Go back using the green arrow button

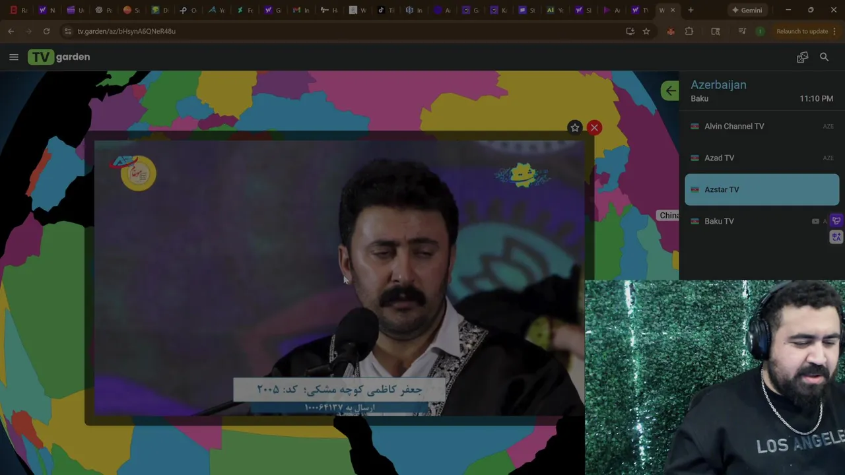point(670,91)
